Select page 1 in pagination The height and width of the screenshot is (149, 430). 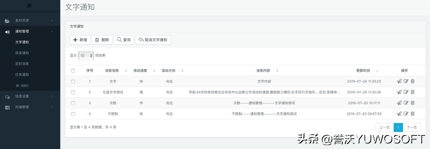pyautogui.click(x=398, y=127)
